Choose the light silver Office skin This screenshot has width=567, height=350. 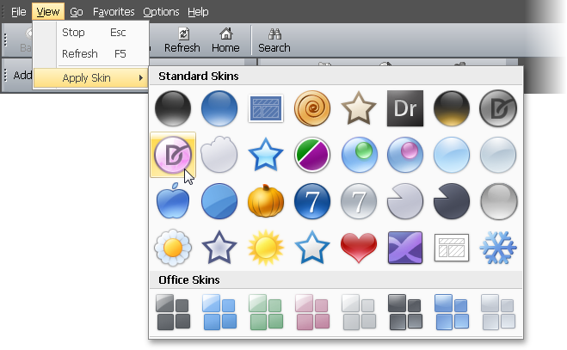pos(359,312)
